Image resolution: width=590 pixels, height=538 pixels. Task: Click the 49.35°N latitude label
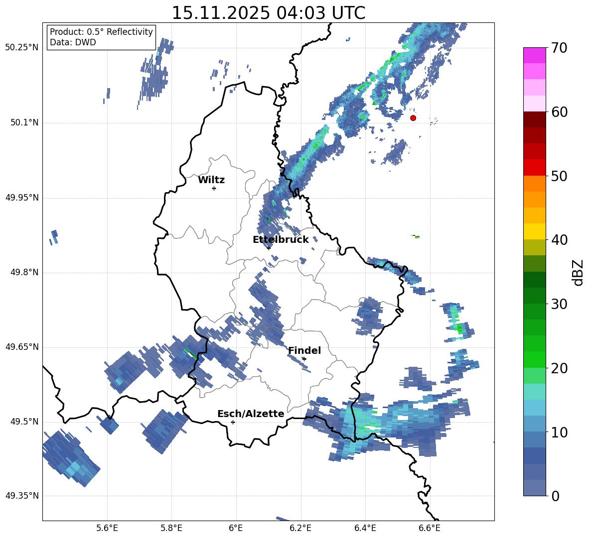point(22,496)
